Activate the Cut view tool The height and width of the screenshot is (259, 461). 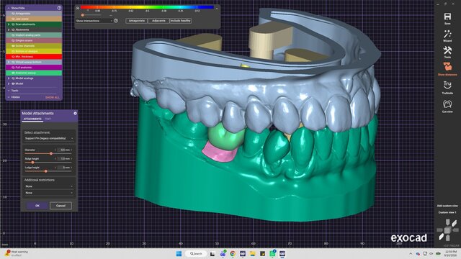click(x=447, y=104)
